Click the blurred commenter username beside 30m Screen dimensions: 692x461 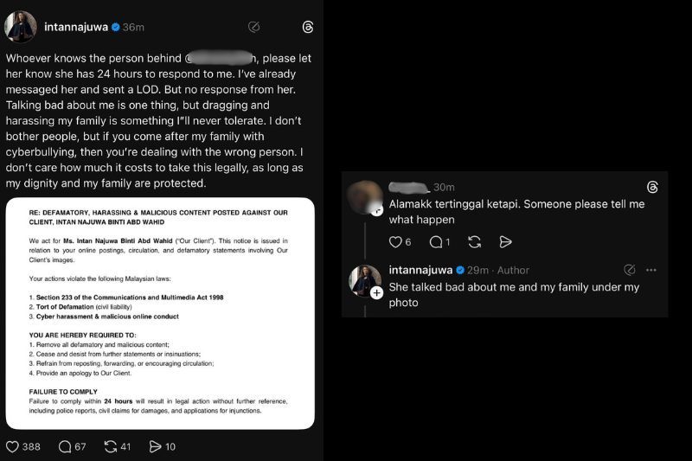(x=408, y=187)
